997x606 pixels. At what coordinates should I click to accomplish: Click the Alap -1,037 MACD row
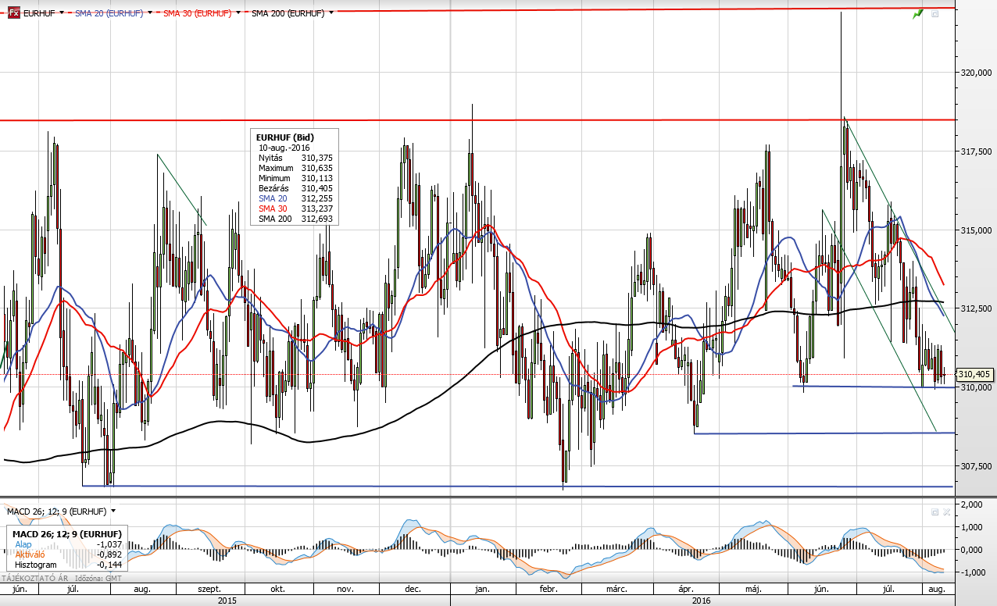67,544
